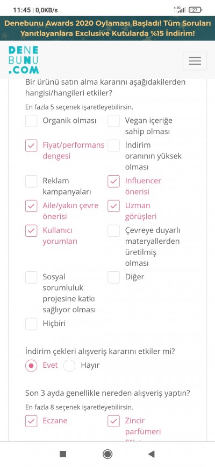Tap the Android home circle
This screenshot has height=467, width=215.
tap(107, 454)
